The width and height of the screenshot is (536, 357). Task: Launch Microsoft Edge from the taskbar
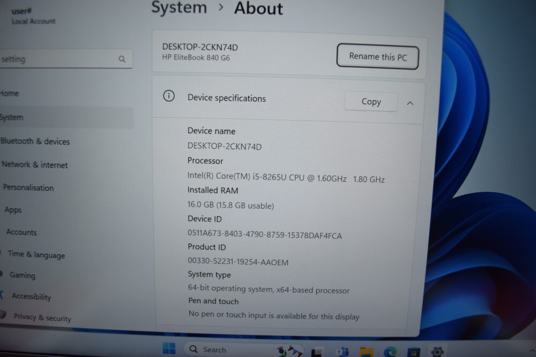[x=390, y=352]
